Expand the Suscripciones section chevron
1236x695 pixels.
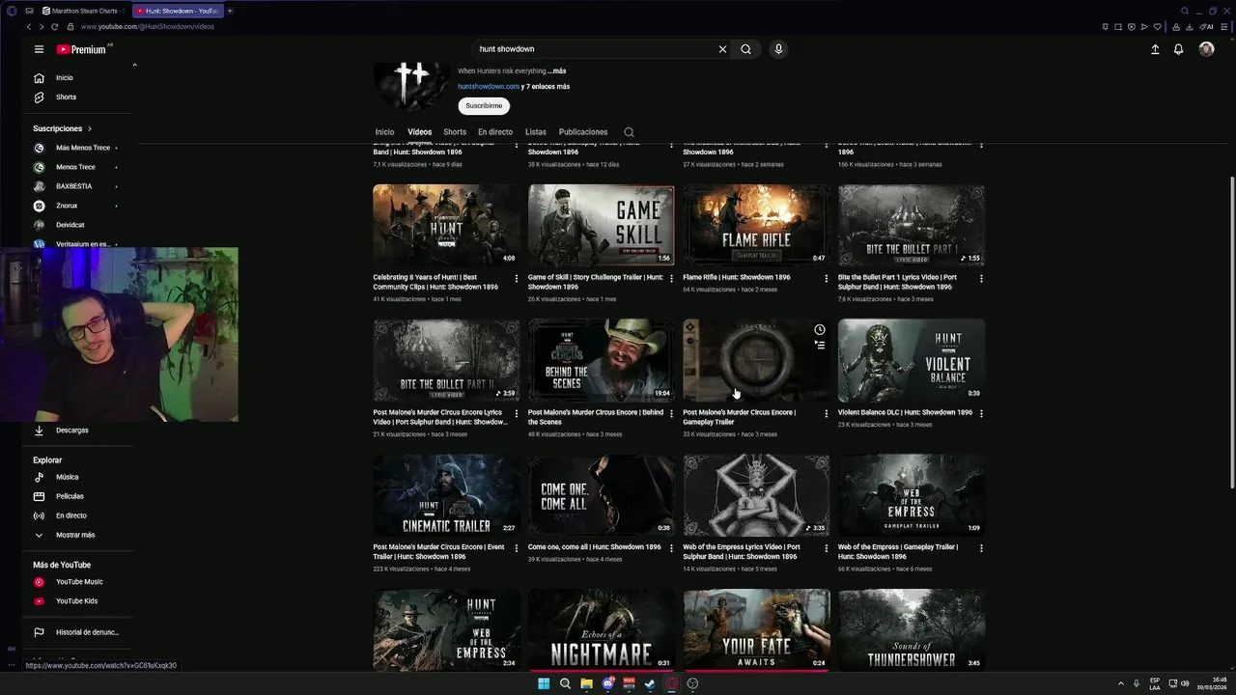click(90, 128)
